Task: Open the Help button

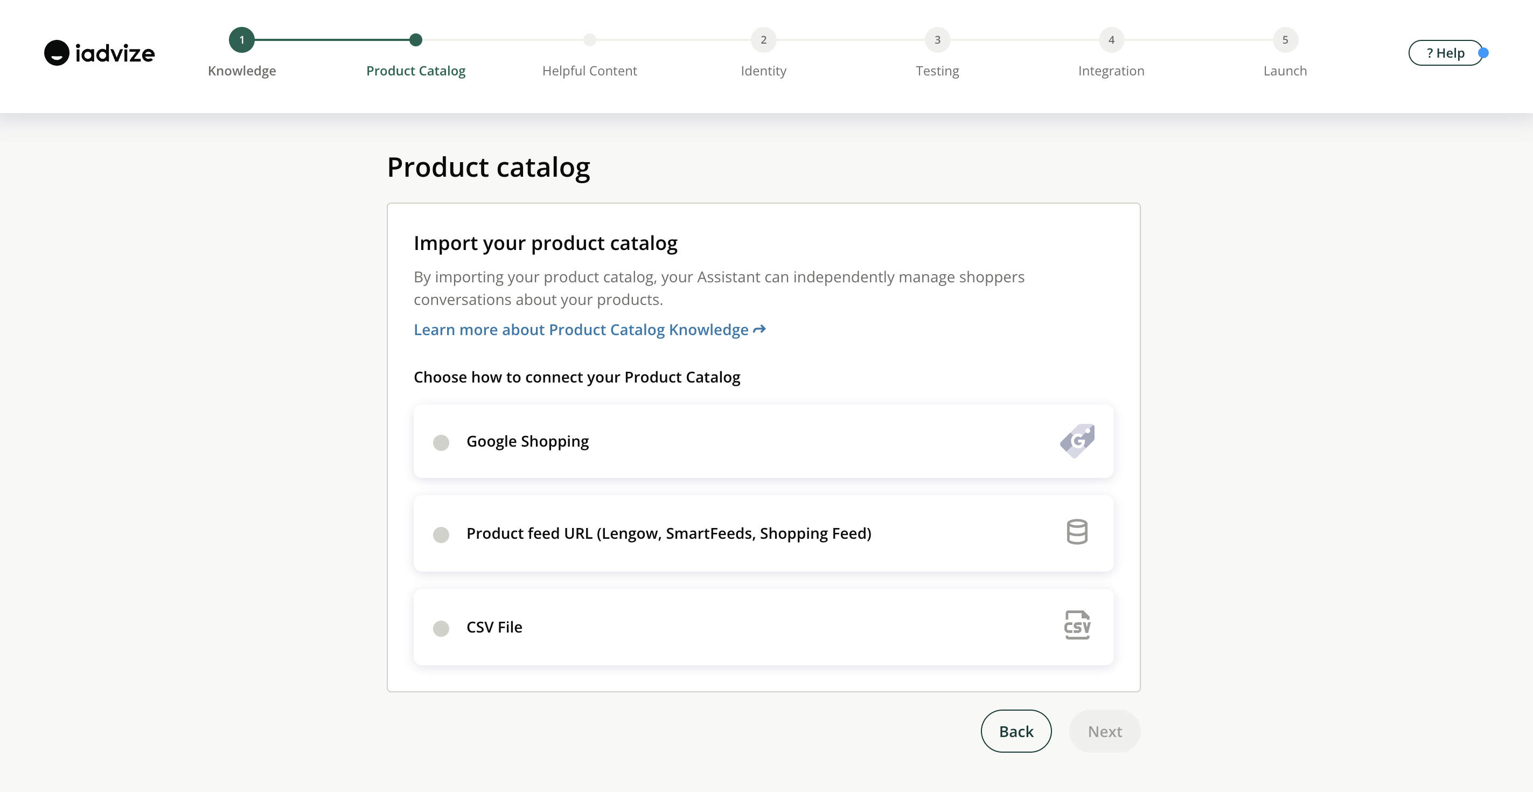Action: [x=1444, y=53]
